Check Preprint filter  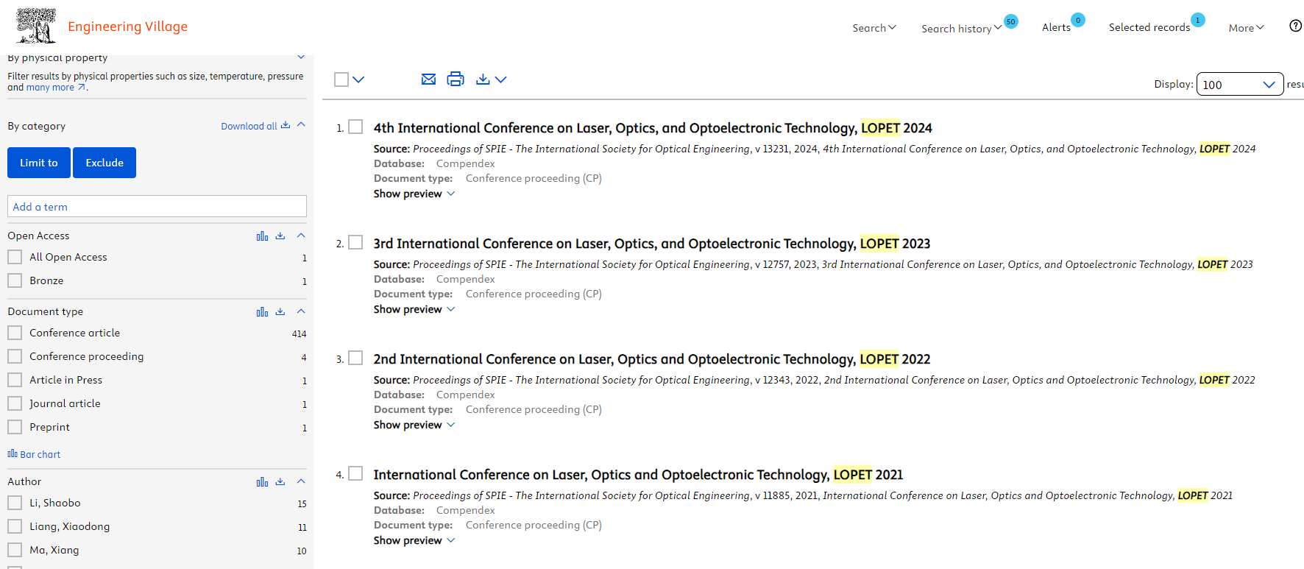coord(15,427)
